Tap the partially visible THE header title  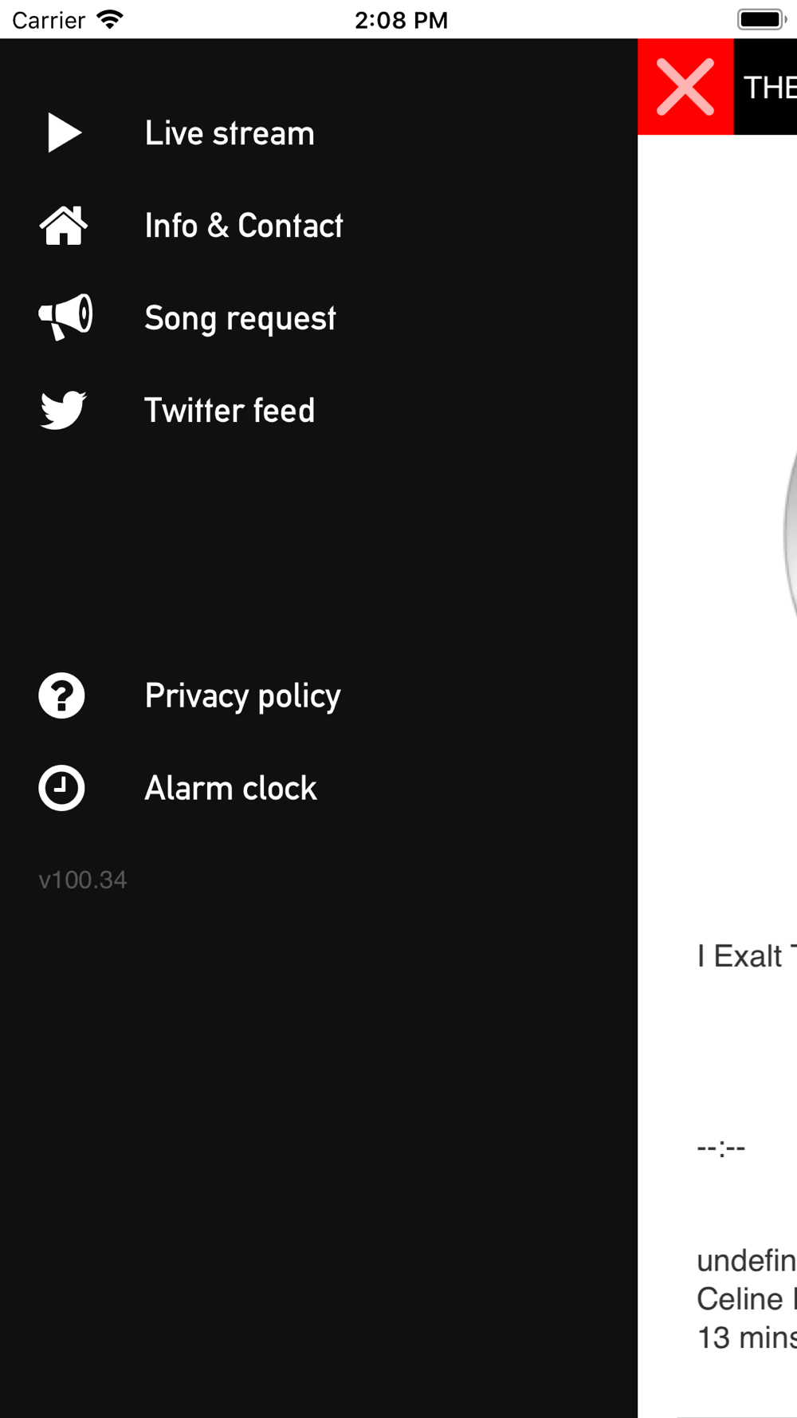pyautogui.click(x=770, y=87)
